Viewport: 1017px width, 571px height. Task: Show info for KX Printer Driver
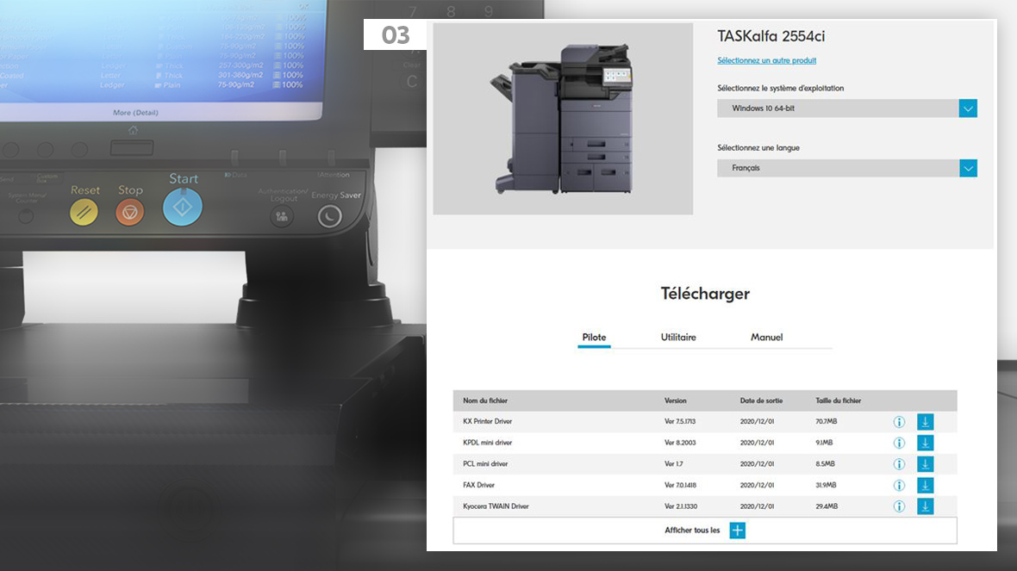899,422
